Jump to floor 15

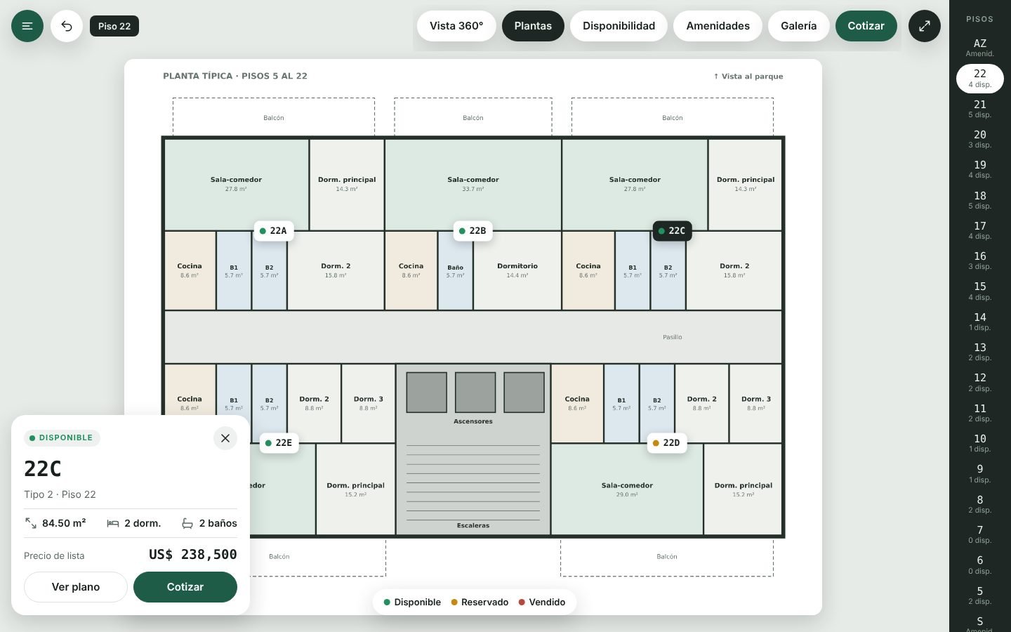tap(980, 291)
